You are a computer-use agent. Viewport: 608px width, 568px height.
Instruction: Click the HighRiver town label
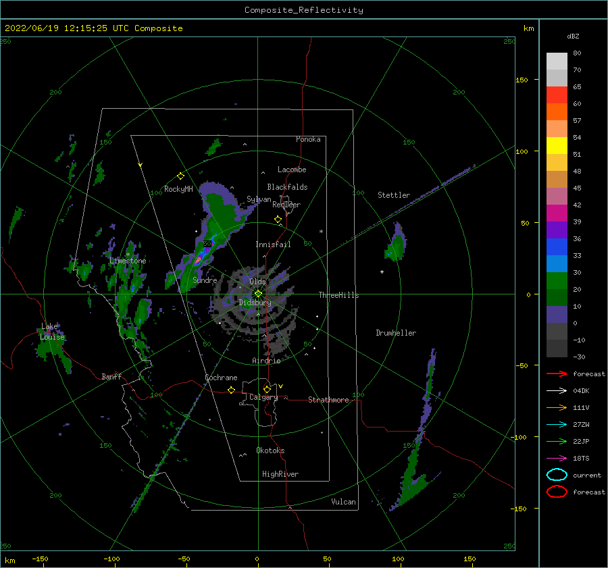[280, 474]
